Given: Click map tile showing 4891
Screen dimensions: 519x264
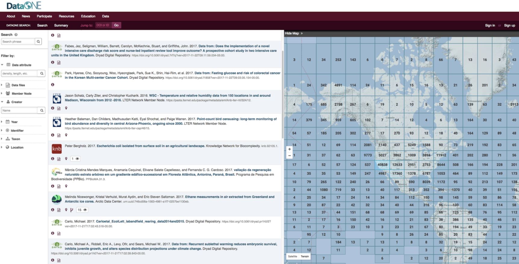Looking at the screenshot, I should [x=338, y=85].
